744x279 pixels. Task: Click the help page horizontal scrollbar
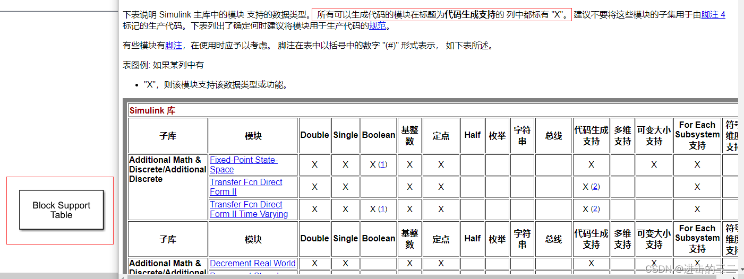(x=427, y=276)
